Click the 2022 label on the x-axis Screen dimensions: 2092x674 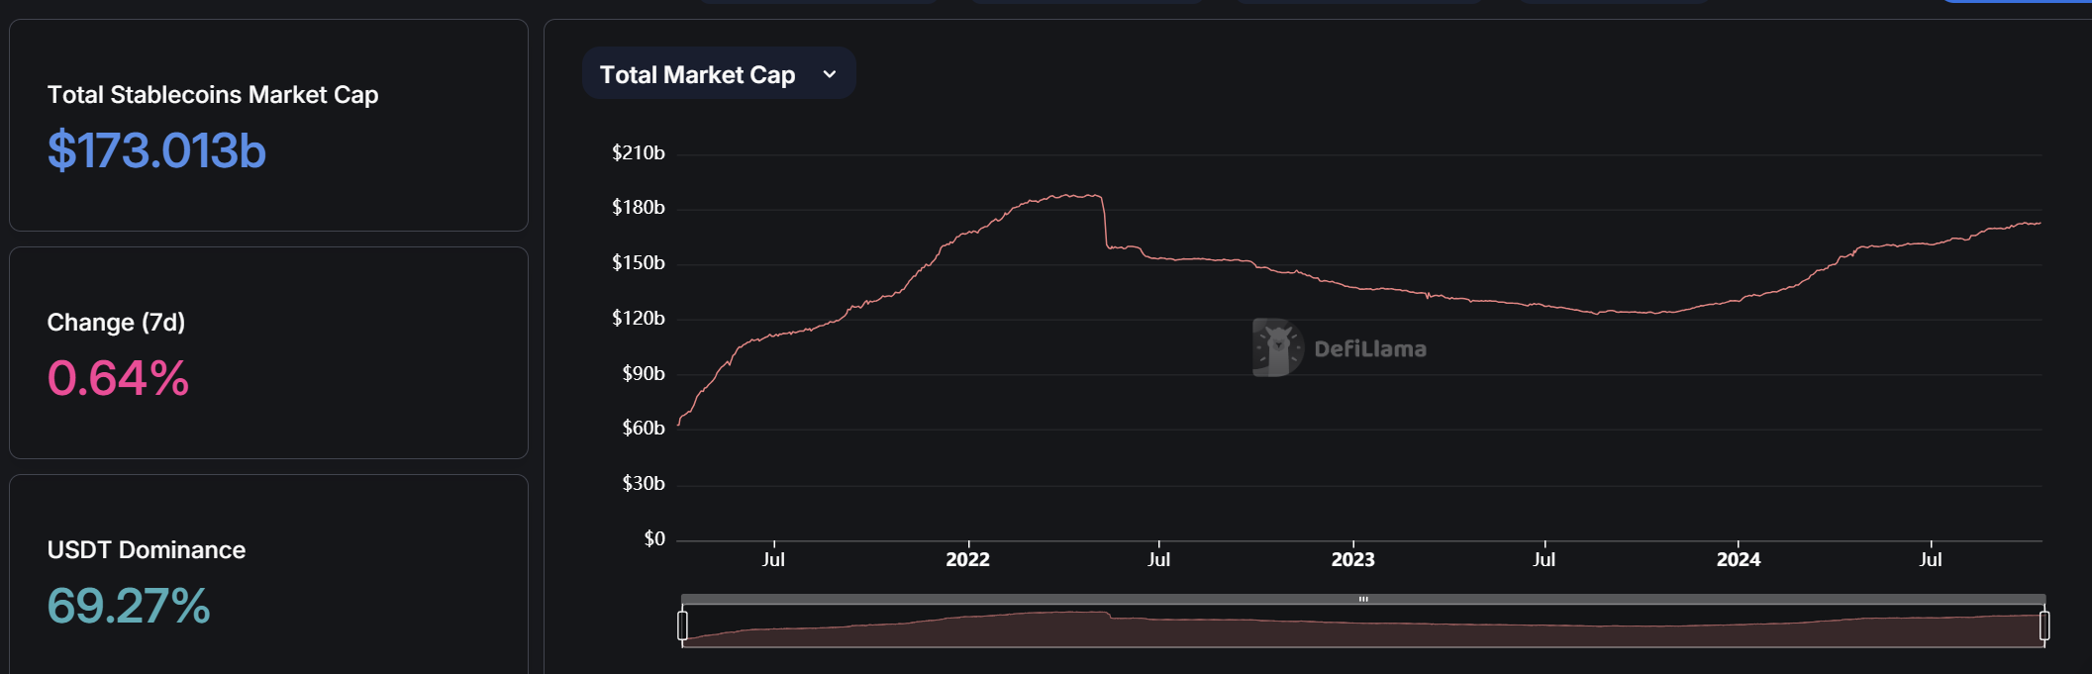pos(967,559)
